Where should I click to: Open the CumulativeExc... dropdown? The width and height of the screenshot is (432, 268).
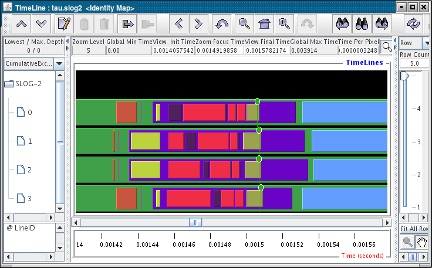pyautogui.click(x=59, y=63)
